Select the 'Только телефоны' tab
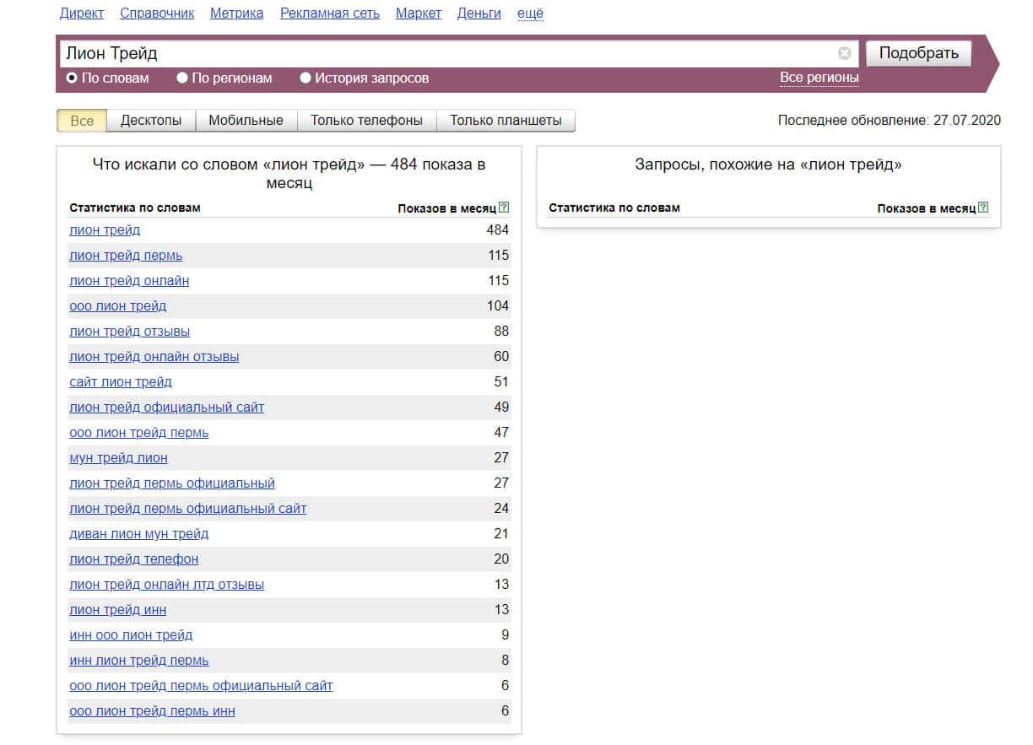This screenshot has height=745, width=1033. tap(366, 121)
